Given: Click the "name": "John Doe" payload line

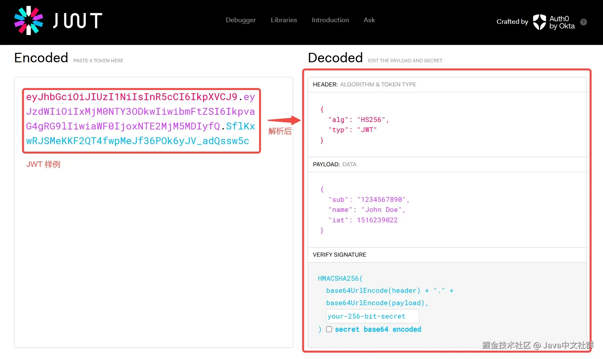Looking at the screenshot, I should click(x=366, y=210).
